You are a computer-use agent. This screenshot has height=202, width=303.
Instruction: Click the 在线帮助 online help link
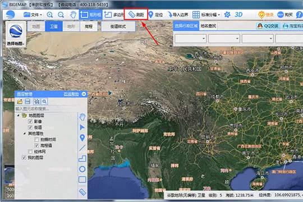click(x=71, y=94)
